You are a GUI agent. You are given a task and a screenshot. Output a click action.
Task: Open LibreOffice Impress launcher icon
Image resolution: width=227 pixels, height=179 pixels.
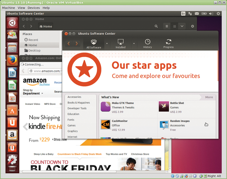[12, 98]
